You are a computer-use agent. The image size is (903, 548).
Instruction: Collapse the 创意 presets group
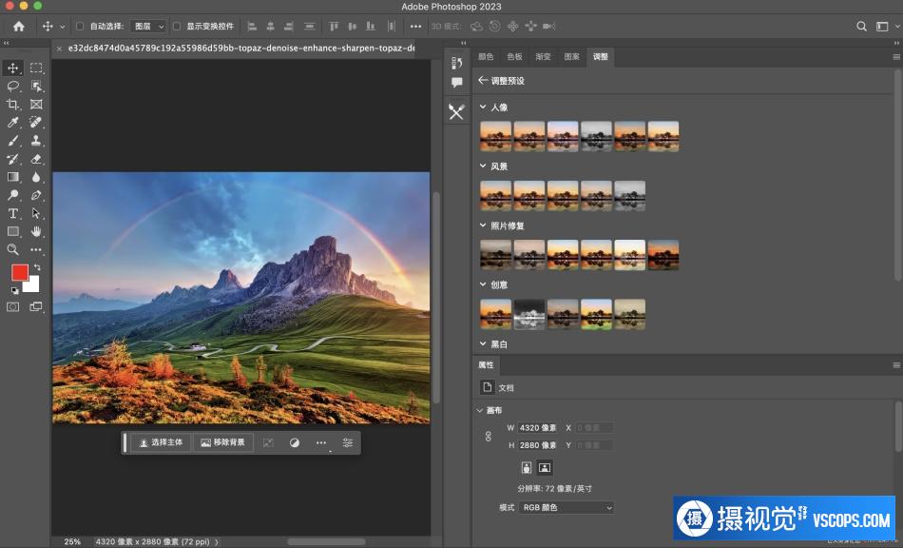(483, 284)
